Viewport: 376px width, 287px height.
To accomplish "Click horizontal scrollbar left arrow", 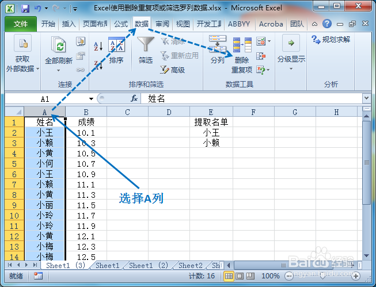I will [x=229, y=265].
